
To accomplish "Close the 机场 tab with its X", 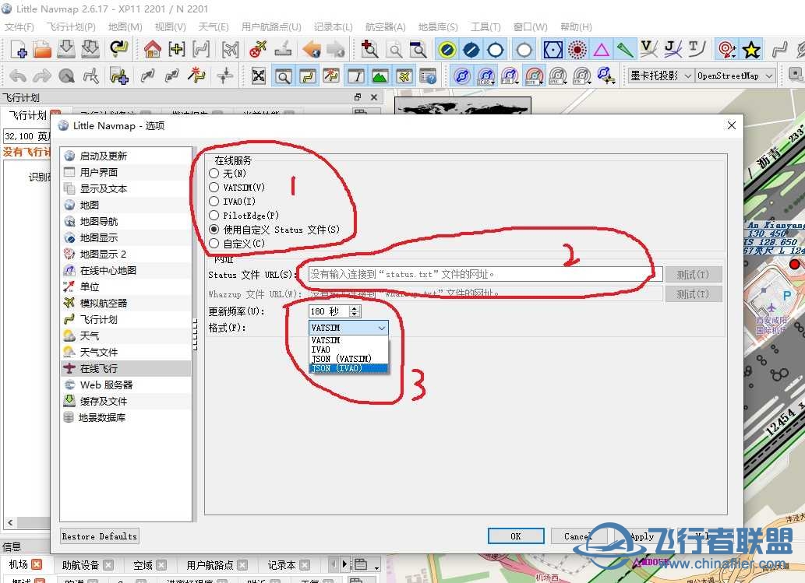I will pos(37,564).
